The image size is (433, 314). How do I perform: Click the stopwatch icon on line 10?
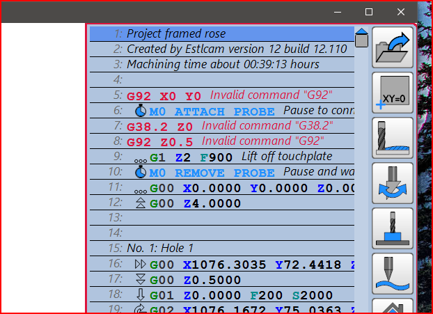coord(141,172)
